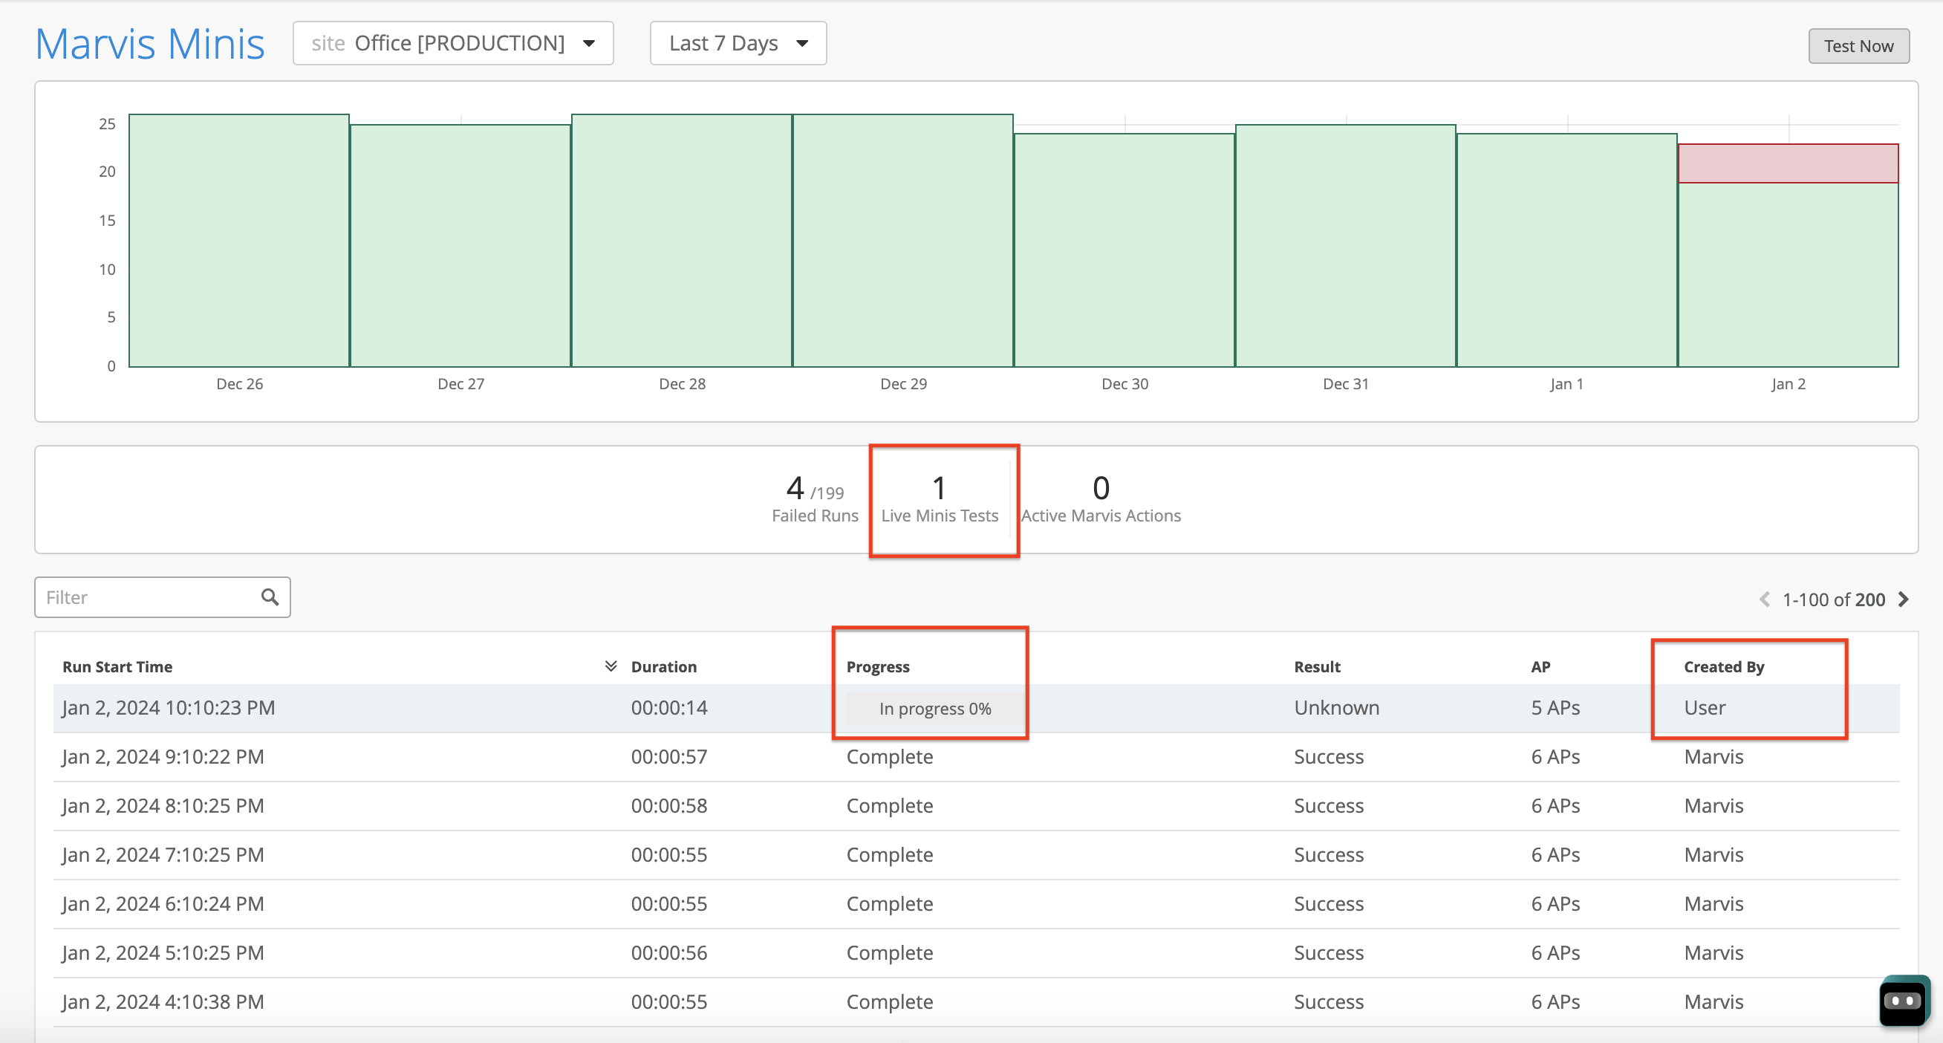Click the Dec 26 bar in chart
Screen dimensions: 1943x1043
(x=239, y=241)
